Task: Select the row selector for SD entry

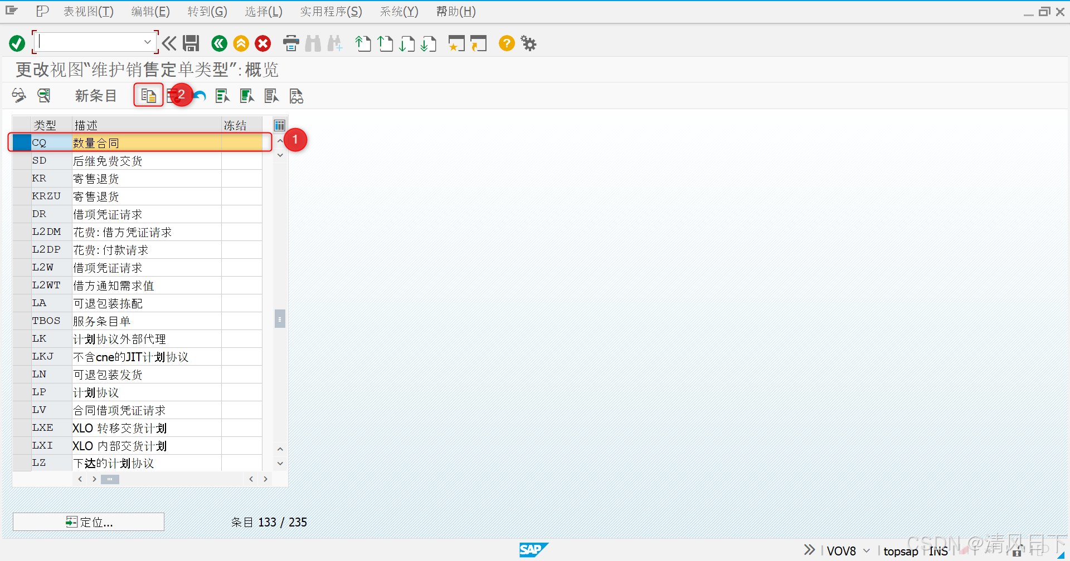Action: [x=21, y=160]
